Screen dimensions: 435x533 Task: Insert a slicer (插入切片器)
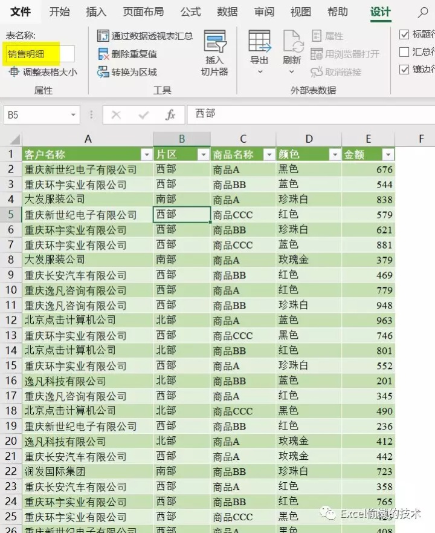pos(214,53)
